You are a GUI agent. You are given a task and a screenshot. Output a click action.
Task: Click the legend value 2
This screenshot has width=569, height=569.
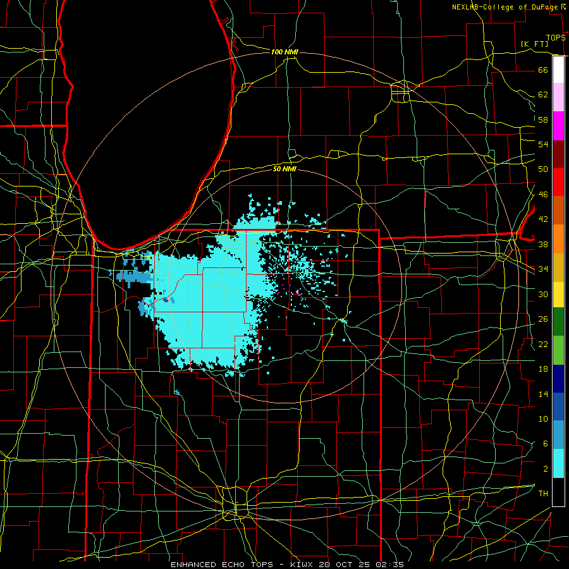pyautogui.click(x=545, y=469)
